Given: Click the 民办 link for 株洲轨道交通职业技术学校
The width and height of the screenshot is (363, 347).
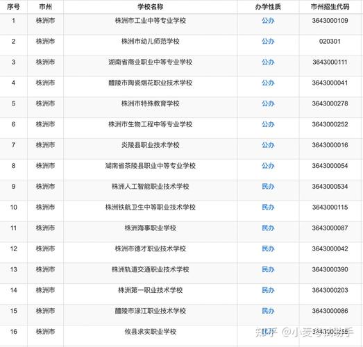Looking at the screenshot, I should (268, 269).
